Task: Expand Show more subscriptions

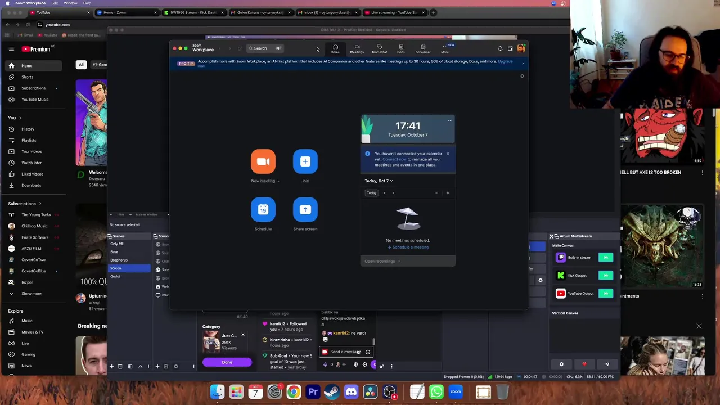Action: click(x=33, y=294)
